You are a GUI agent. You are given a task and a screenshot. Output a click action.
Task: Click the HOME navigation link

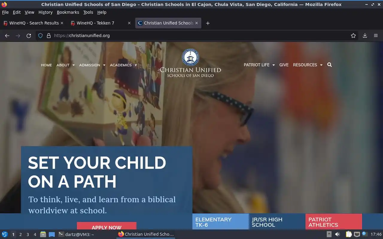46,65
